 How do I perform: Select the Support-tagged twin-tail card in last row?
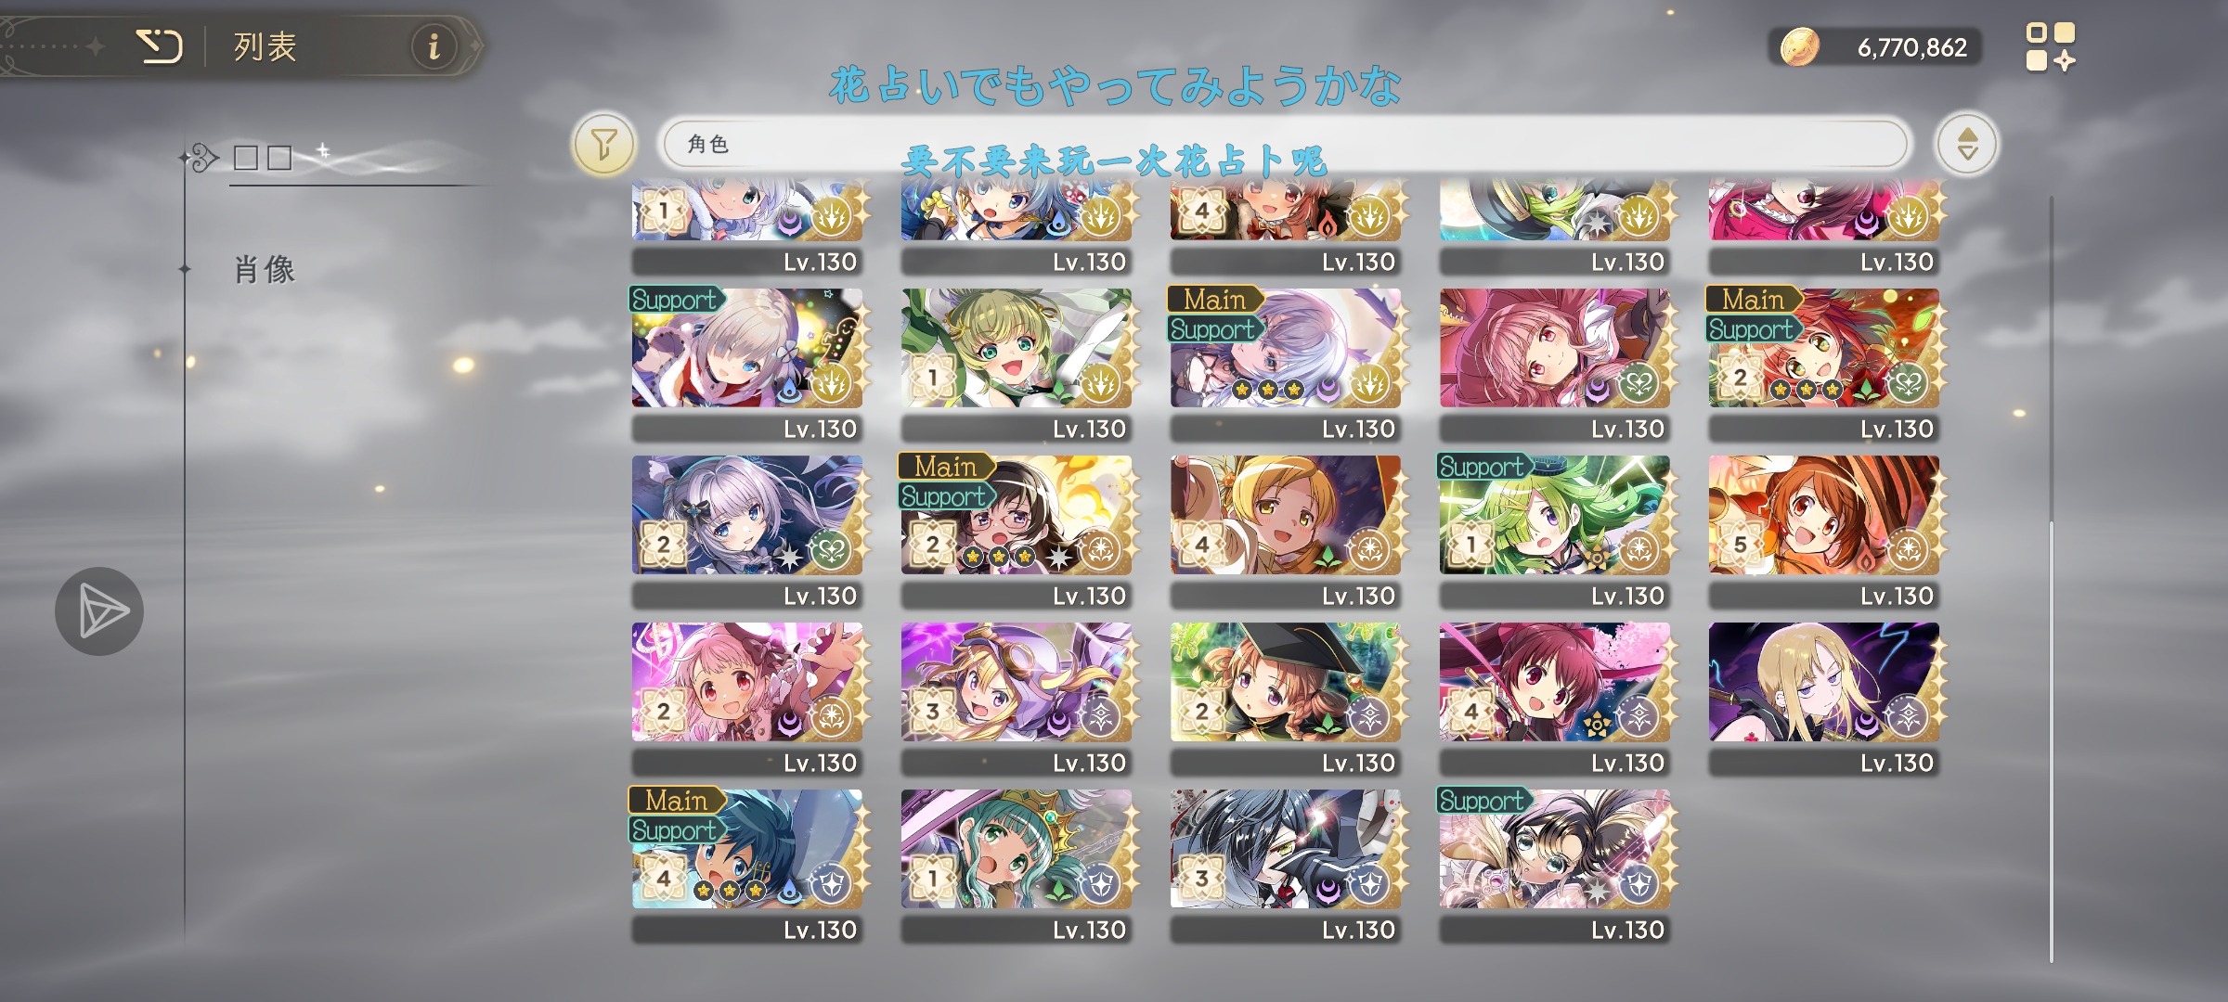(1554, 867)
